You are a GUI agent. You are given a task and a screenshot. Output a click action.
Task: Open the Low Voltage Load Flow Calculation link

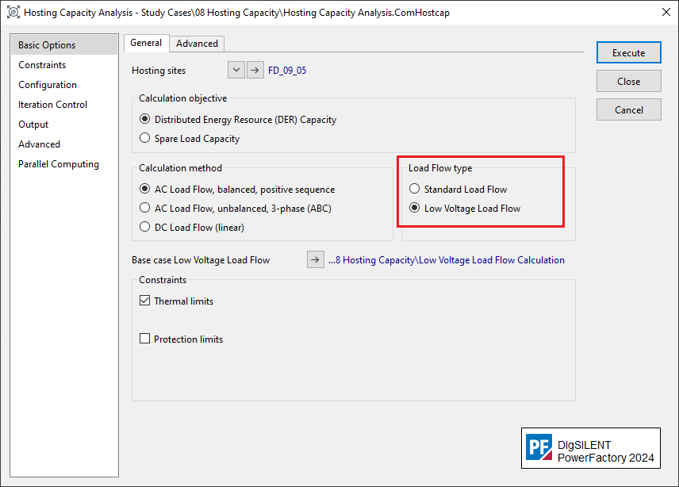click(447, 259)
